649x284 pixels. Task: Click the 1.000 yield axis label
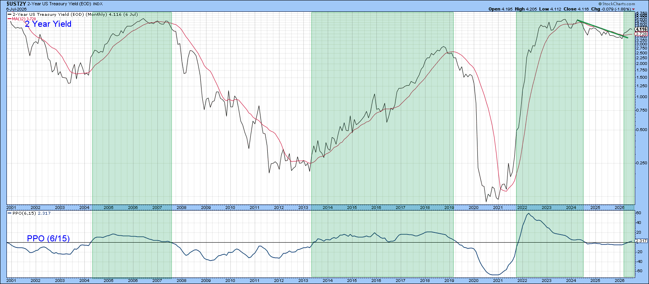coord(641,97)
